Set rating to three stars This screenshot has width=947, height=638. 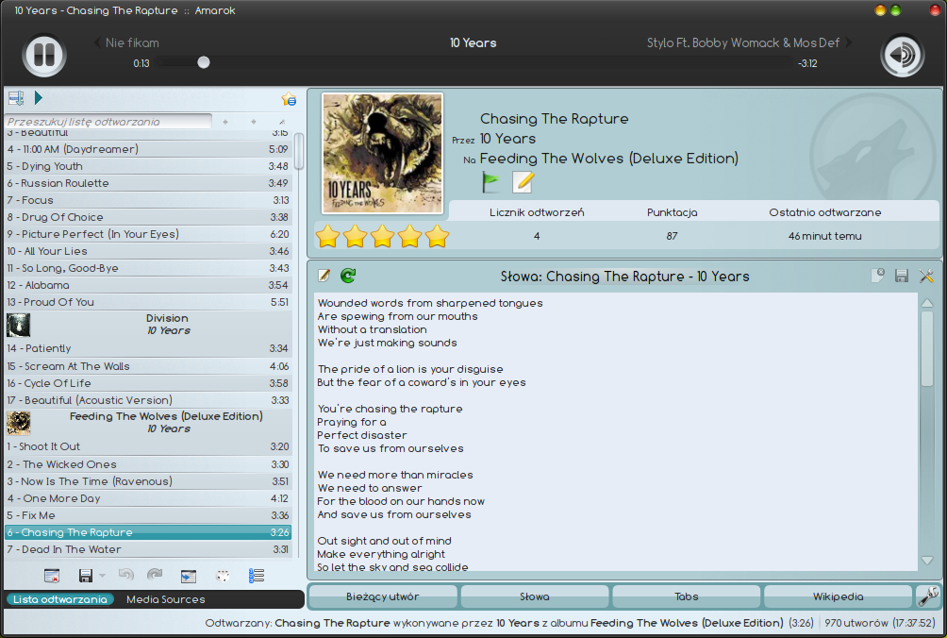tap(382, 236)
